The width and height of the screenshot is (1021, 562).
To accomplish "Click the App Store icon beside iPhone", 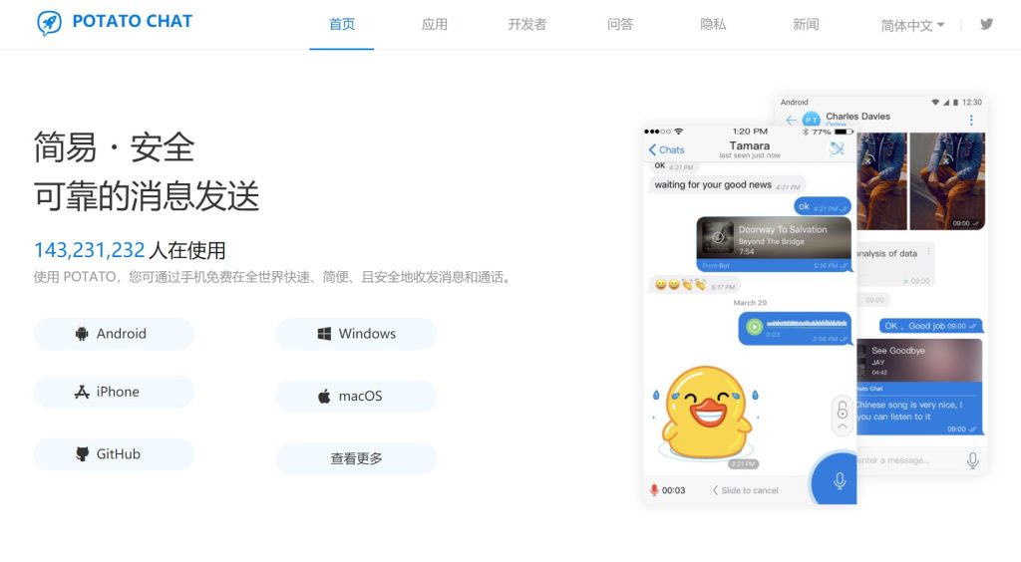I will tap(82, 392).
